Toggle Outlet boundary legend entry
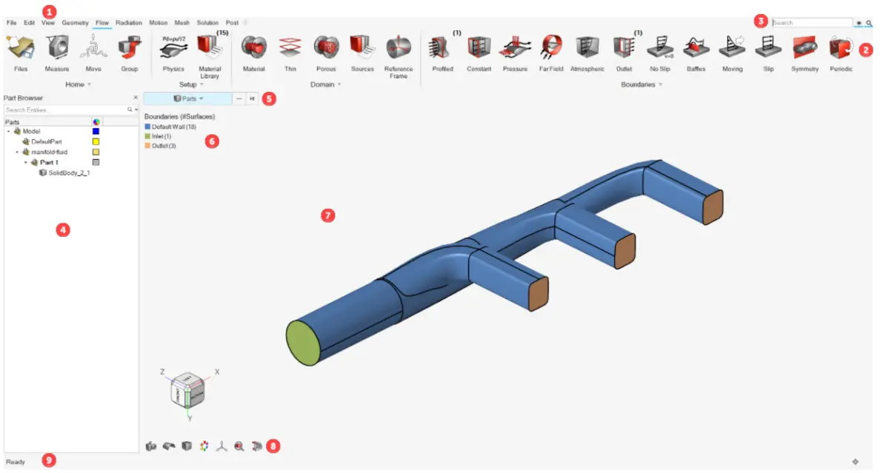The width and height of the screenshot is (883, 473). (x=161, y=146)
